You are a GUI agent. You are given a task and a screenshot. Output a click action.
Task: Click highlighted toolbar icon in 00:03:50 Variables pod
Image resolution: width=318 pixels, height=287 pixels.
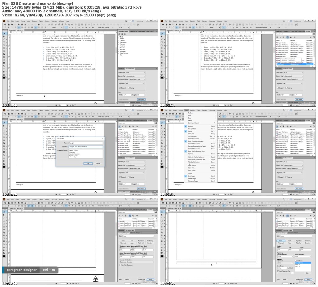coord(129,215)
